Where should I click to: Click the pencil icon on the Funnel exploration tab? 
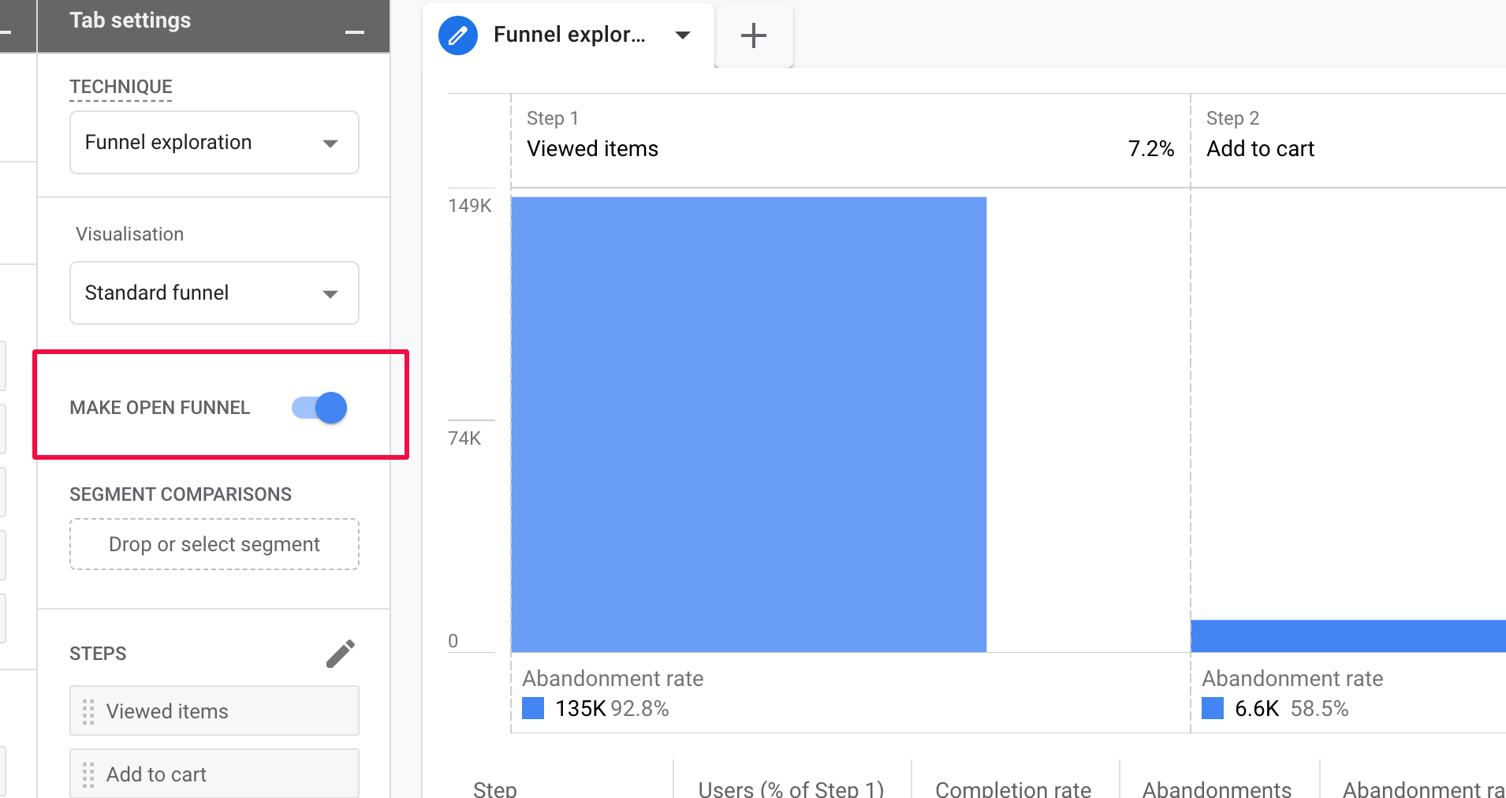click(x=457, y=35)
